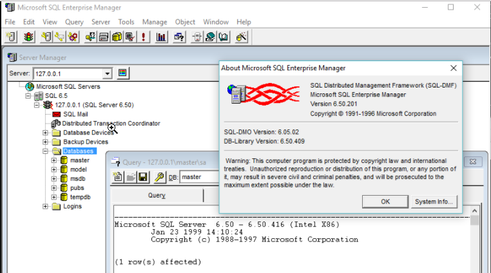Click the query tool icon with question mark

(179, 37)
